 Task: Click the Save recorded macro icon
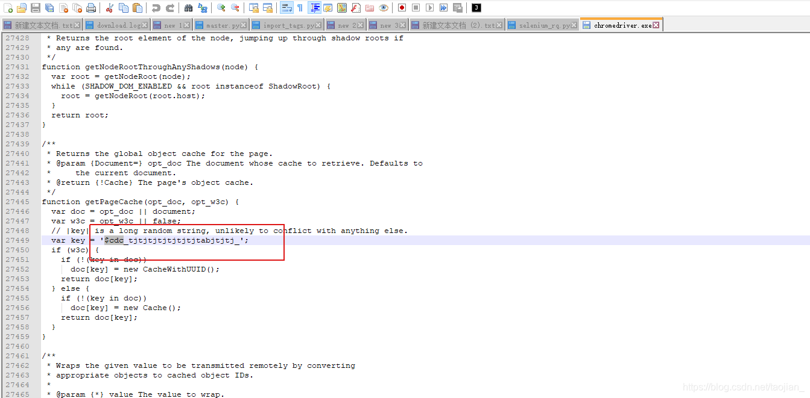click(x=458, y=8)
